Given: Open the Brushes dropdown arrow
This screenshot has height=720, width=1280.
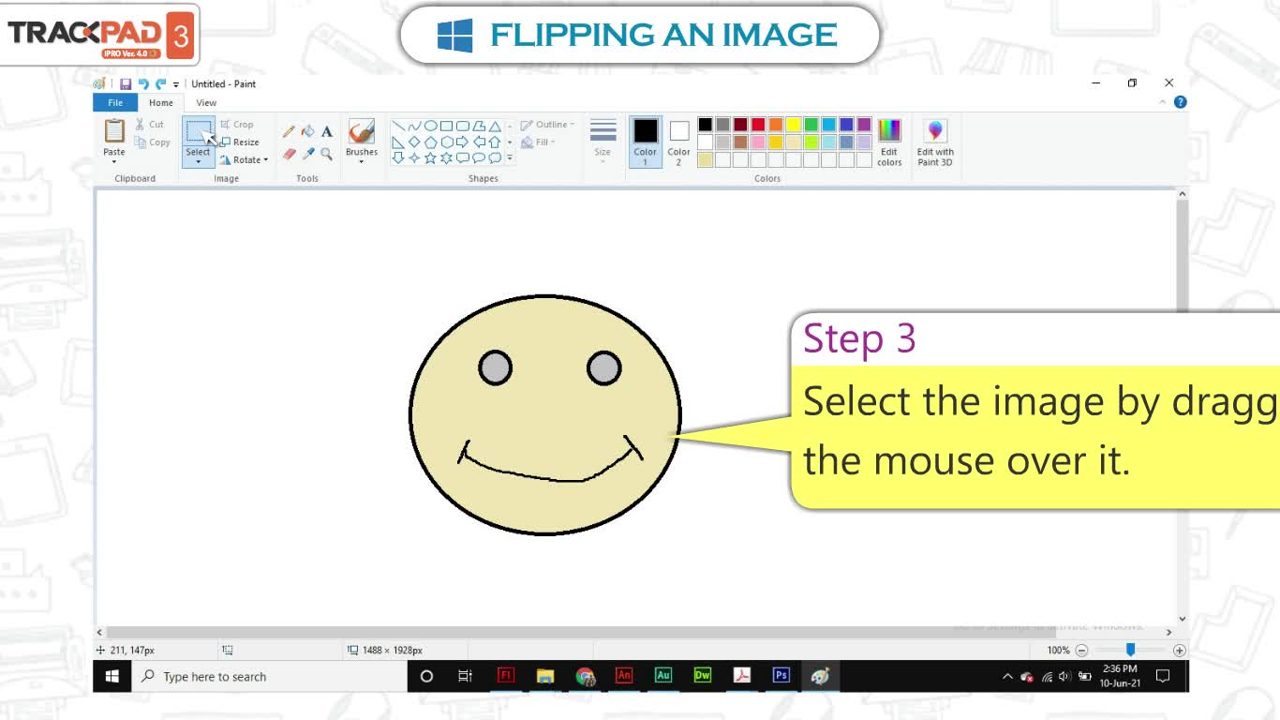Looking at the screenshot, I should point(362,162).
